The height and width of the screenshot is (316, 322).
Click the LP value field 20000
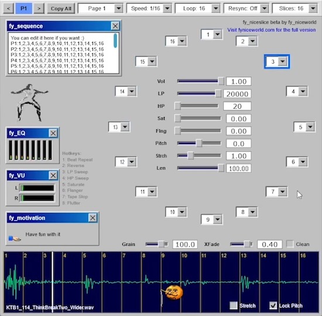(x=237, y=94)
